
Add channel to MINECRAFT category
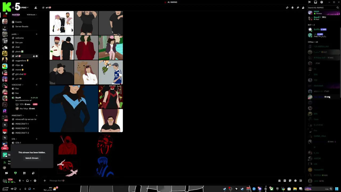point(36,115)
